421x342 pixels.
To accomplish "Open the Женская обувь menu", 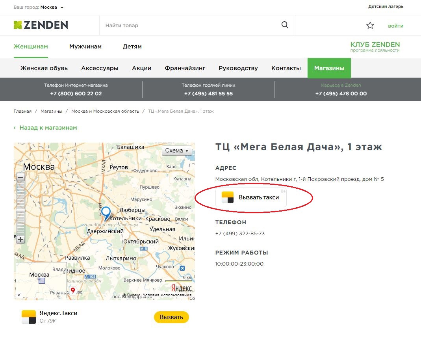I will (x=44, y=68).
